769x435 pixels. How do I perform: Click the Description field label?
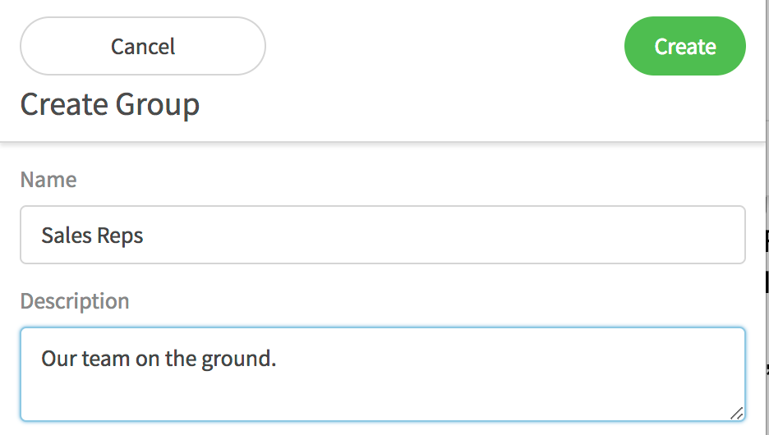point(75,301)
